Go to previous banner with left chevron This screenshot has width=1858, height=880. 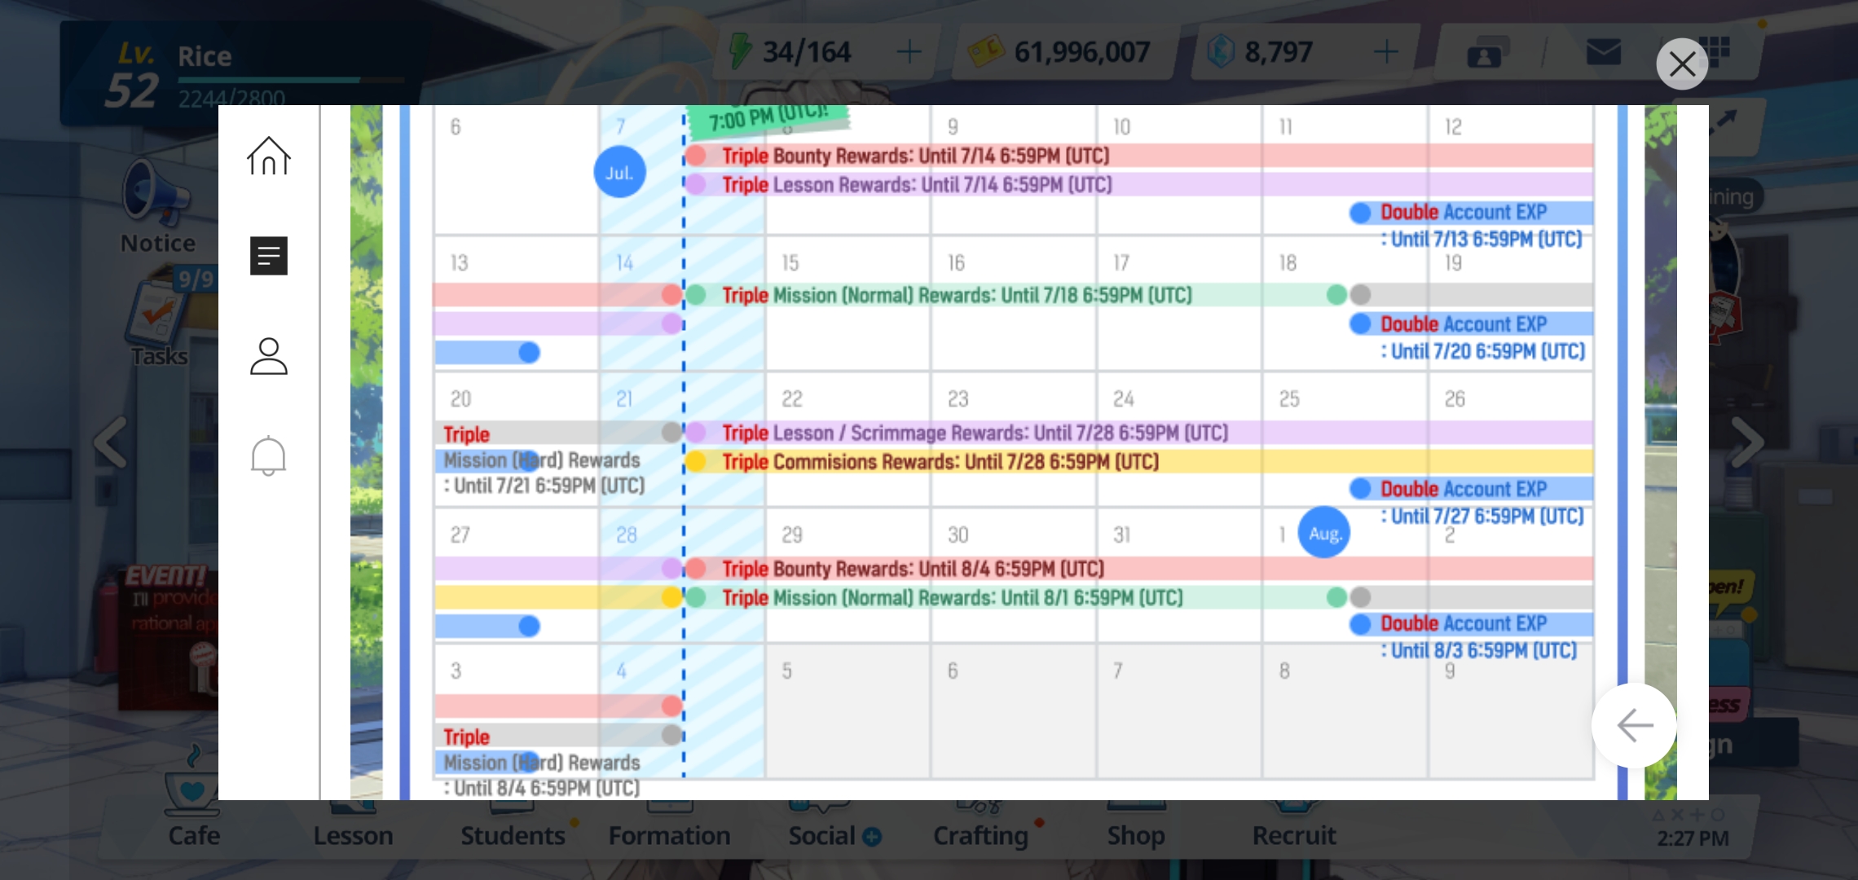click(110, 442)
